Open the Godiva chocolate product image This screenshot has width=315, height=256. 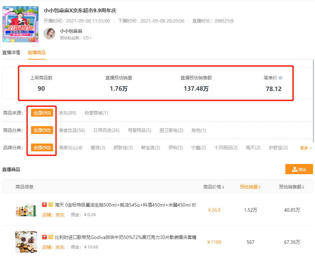26,242
